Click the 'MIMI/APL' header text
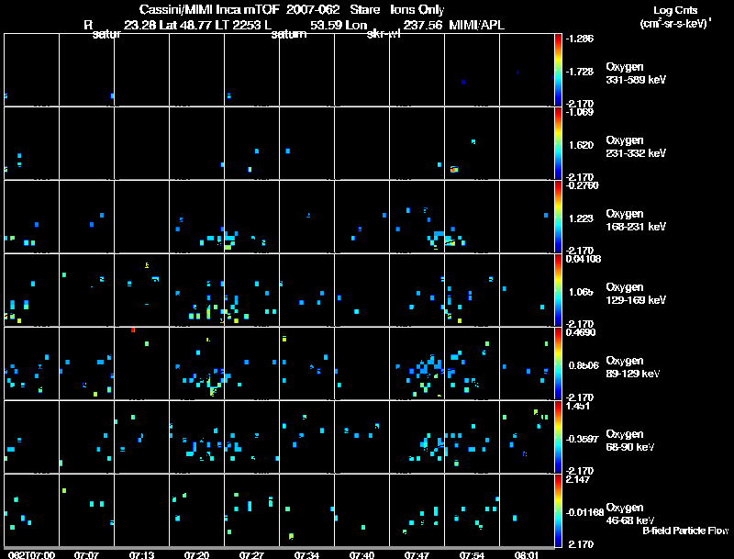The width and height of the screenshot is (734, 559). coord(476,25)
